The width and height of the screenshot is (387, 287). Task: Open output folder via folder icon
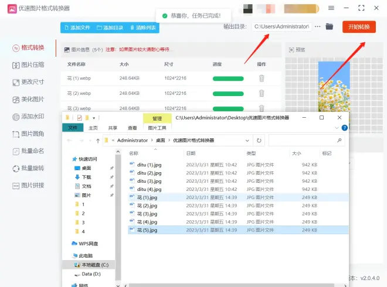[x=330, y=26]
